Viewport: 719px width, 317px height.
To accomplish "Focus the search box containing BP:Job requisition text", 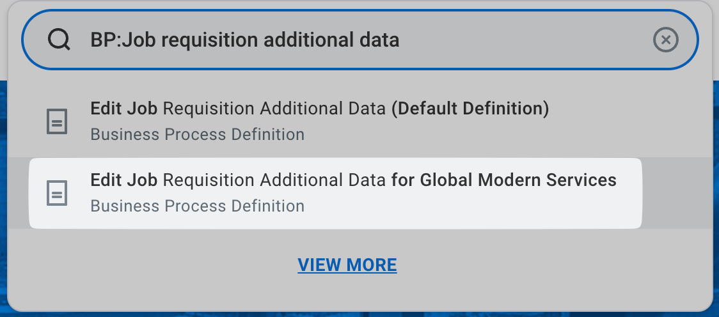I will [358, 40].
